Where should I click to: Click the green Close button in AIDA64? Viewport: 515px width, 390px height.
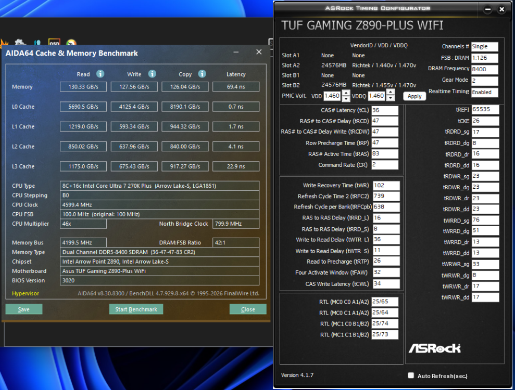pos(248,309)
